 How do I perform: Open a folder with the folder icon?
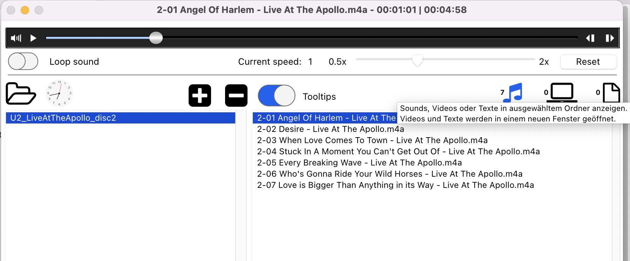coord(21,94)
